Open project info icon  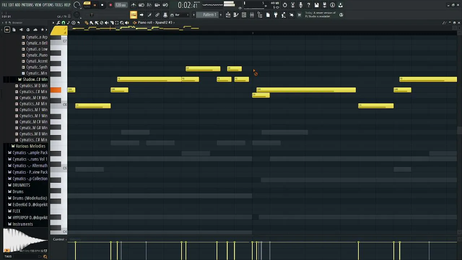[332, 5]
